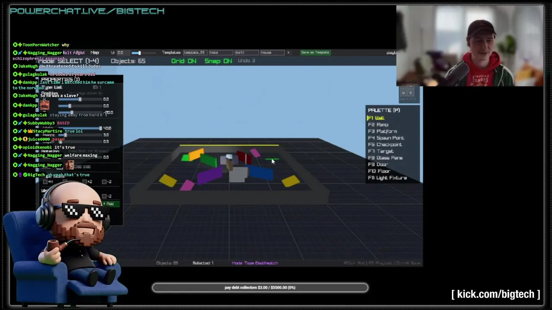Select F7 Target in the palette
552x310 pixels.
(x=381, y=151)
